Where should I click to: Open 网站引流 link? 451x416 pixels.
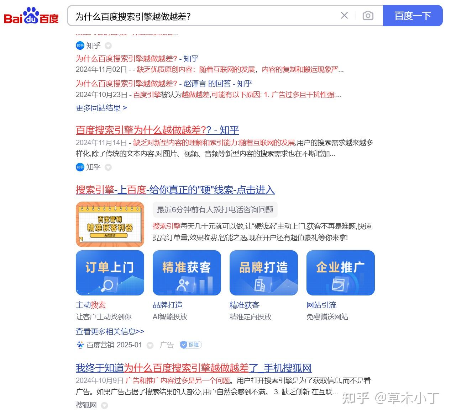pos(321,305)
